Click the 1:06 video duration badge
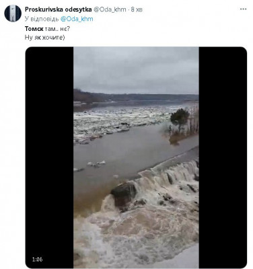This screenshot has width=253, height=269. tap(37, 260)
